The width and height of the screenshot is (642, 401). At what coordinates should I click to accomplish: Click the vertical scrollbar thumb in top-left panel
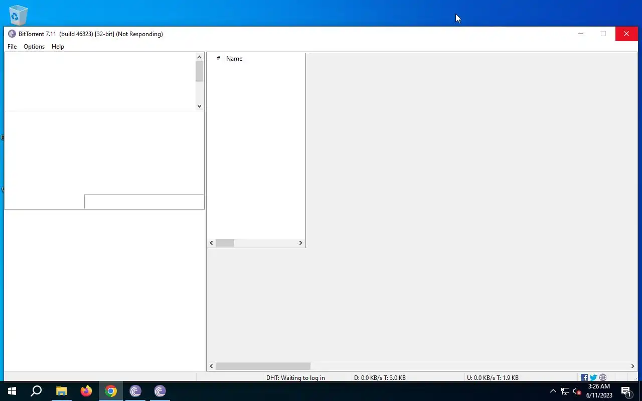click(199, 72)
